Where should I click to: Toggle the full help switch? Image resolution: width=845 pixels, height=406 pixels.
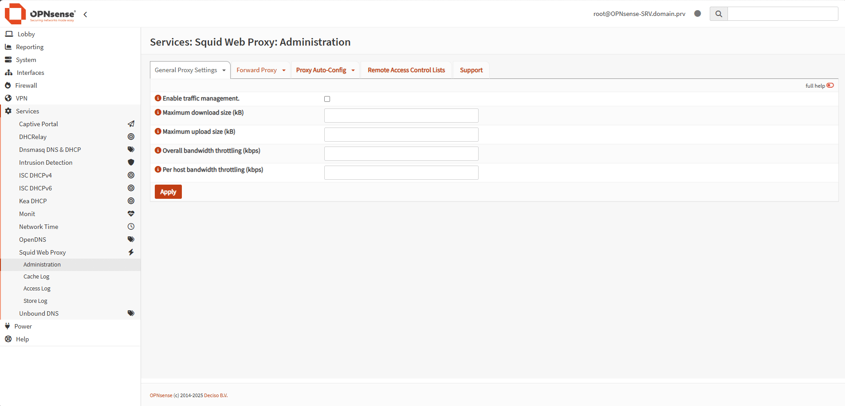(x=830, y=85)
